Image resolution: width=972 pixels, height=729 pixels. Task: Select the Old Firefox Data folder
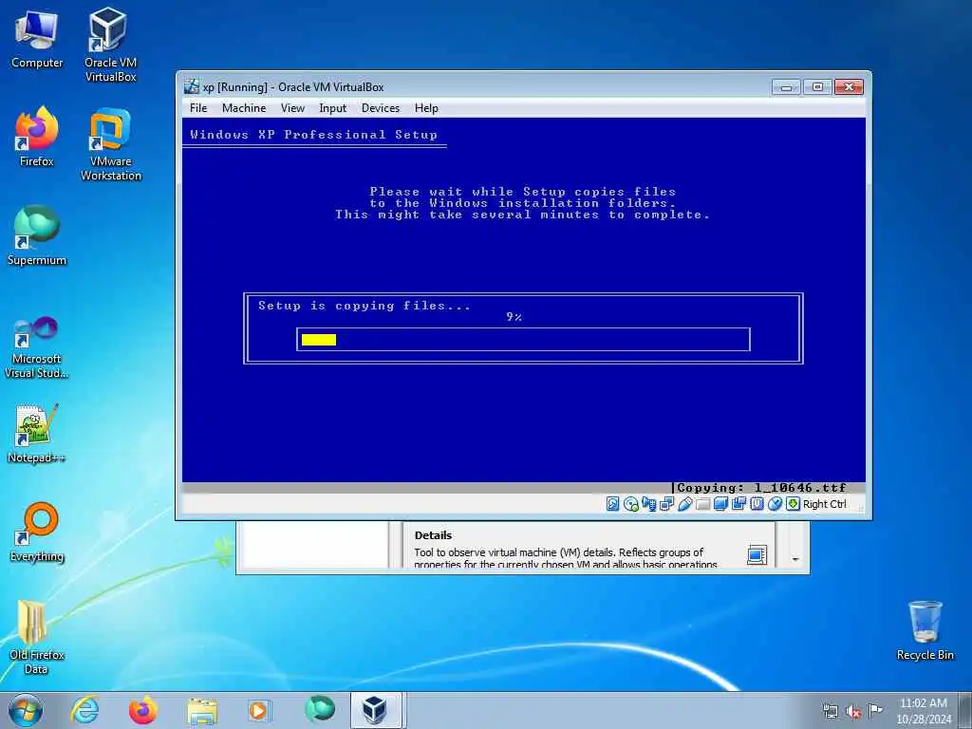[37, 638]
